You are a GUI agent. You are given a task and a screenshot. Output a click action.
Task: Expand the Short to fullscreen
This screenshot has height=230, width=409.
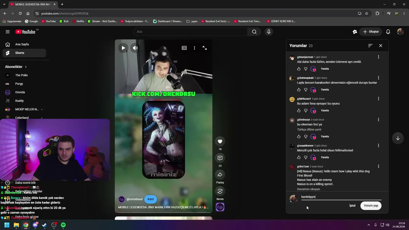coord(205,48)
